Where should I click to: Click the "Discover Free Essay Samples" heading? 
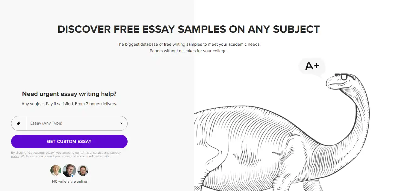pos(188,29)
